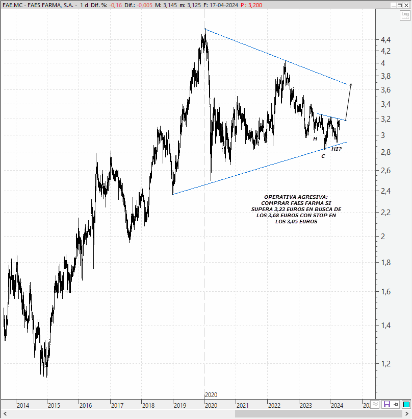The width and height of the screenshot is (412, 419).
Task: Click the red price value P: 3,200
Action: (251, 5)
